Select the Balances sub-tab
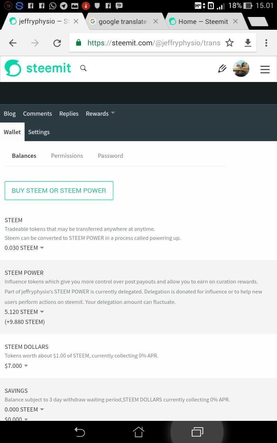 coord(24,156)
